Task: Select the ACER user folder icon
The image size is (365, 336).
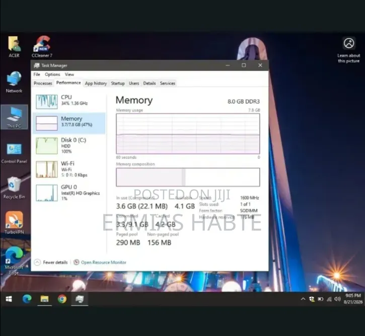Action: (x=14, y=46)
